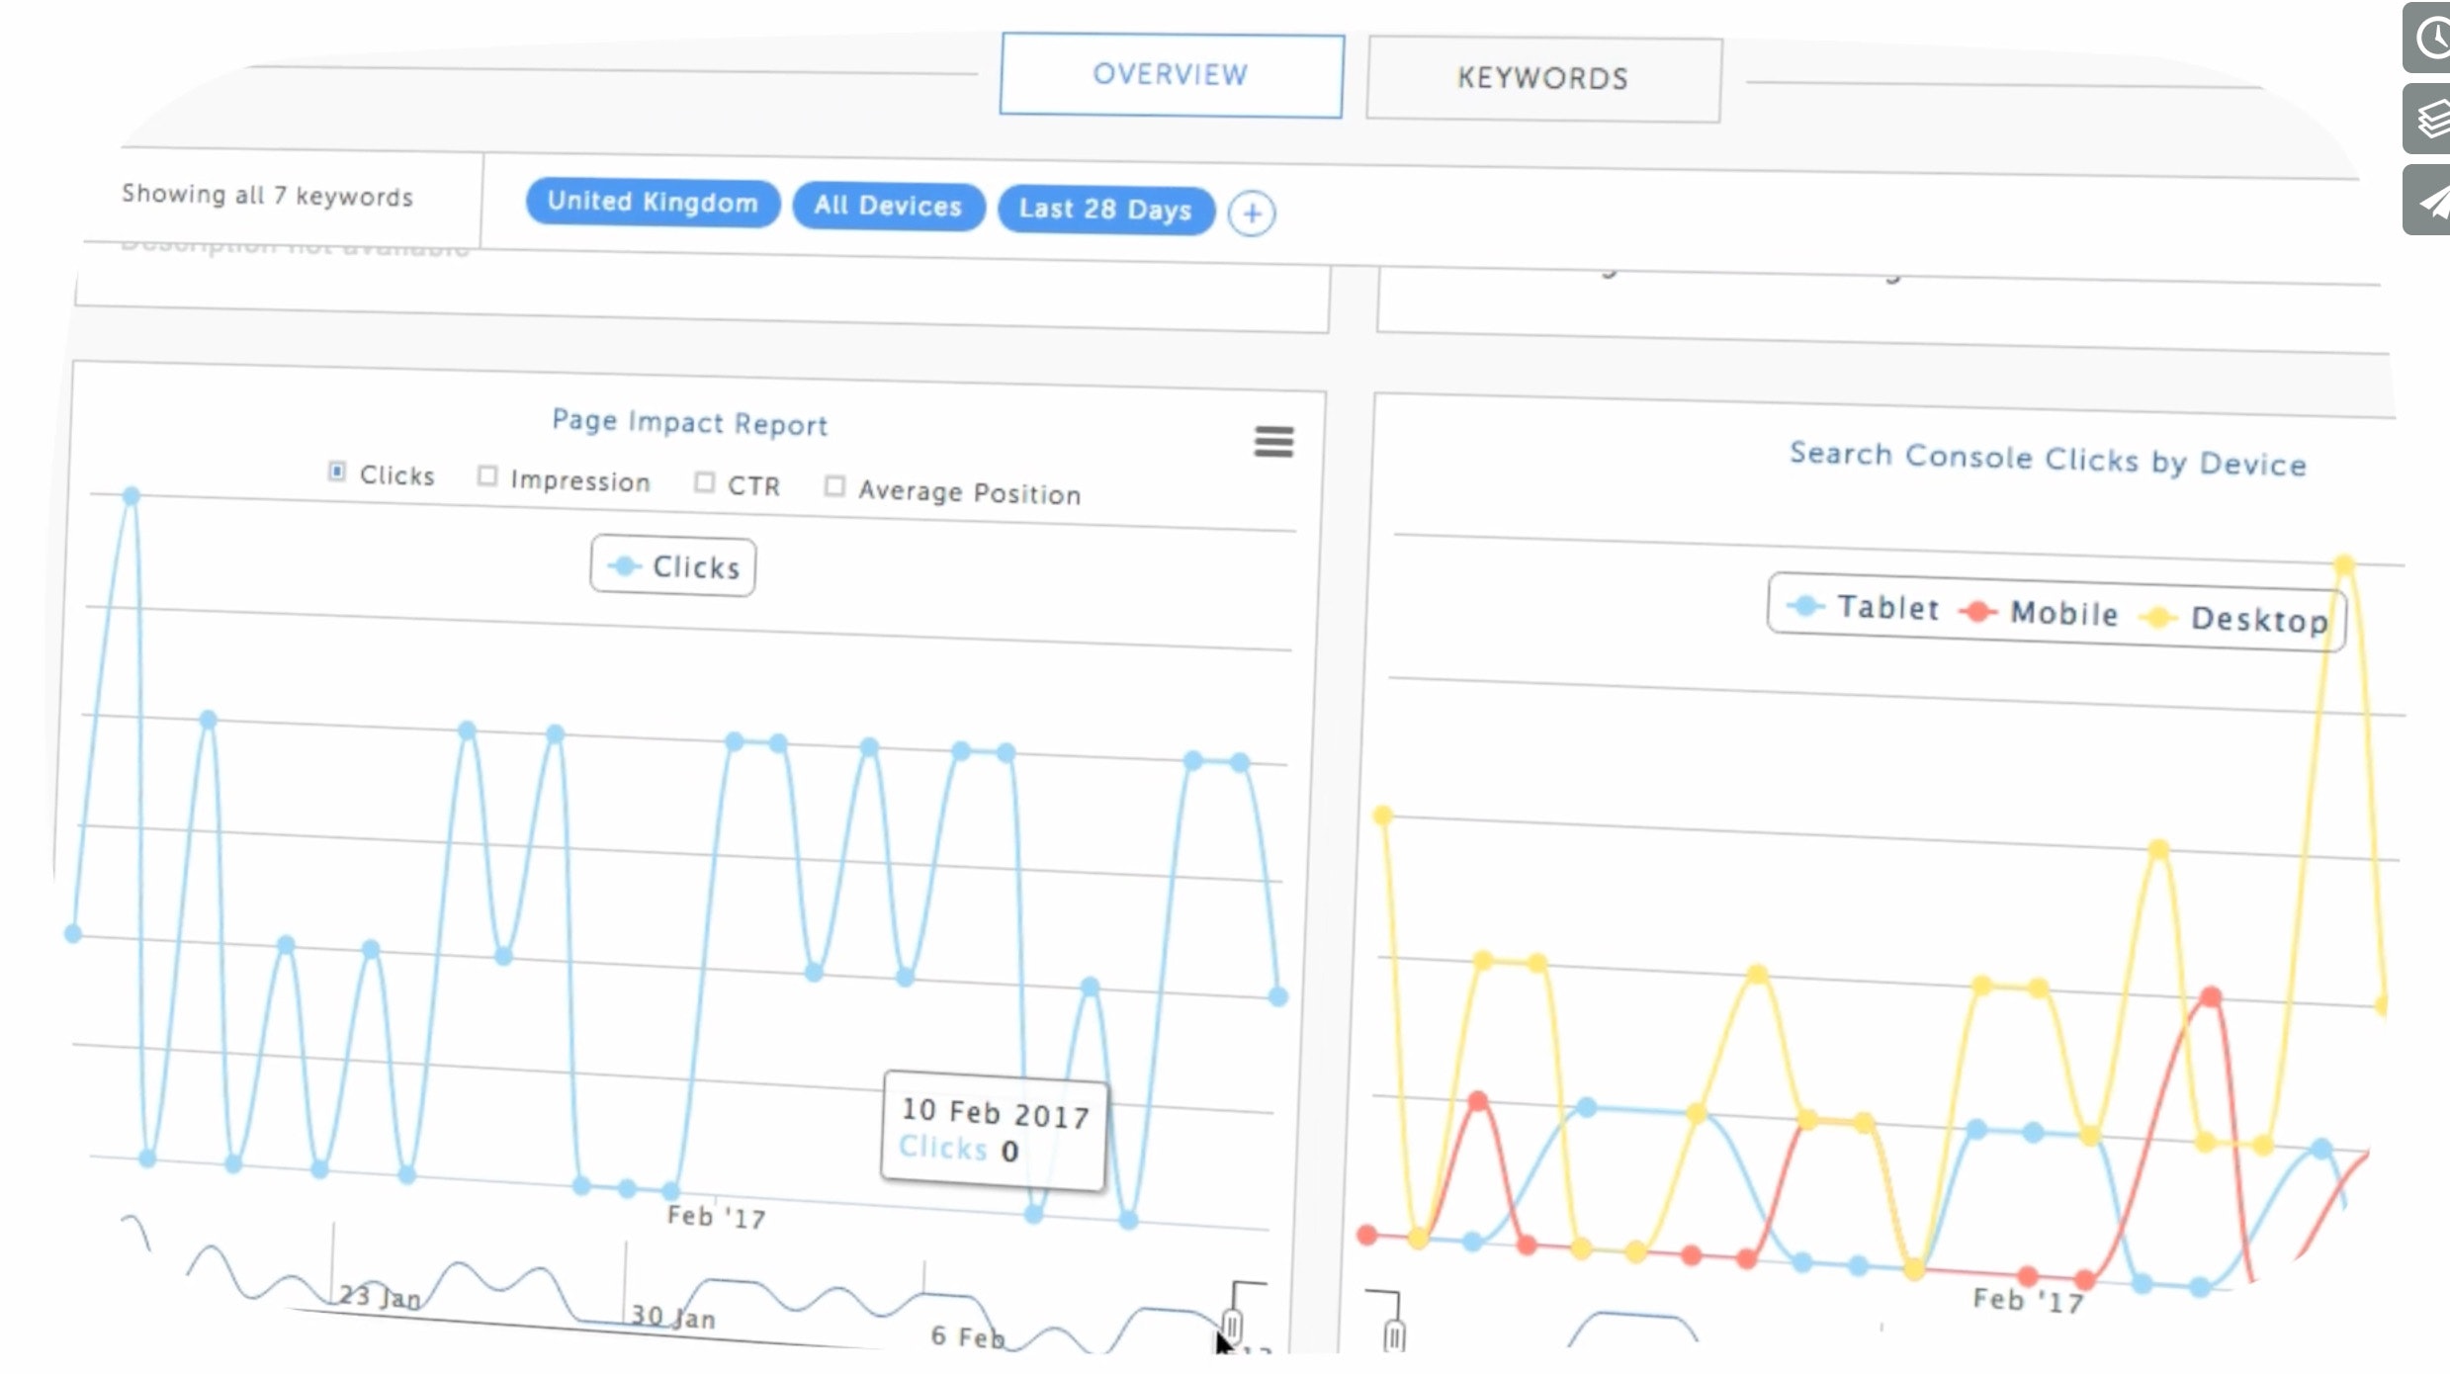Viewport: 2450px width, 1374px height.
Task: Add a new filter with plus icon
Action: pos(1252,214)
